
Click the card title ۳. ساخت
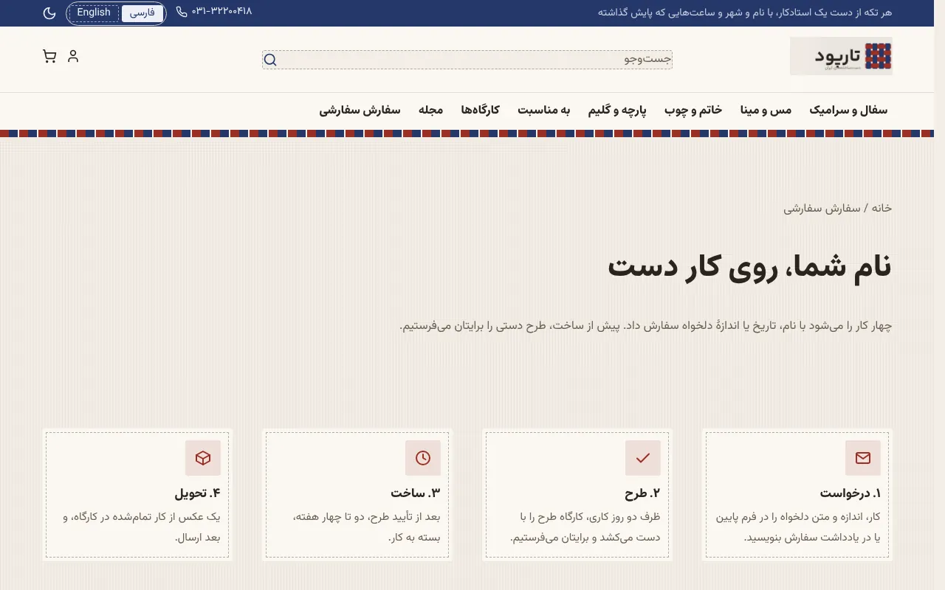416,493
